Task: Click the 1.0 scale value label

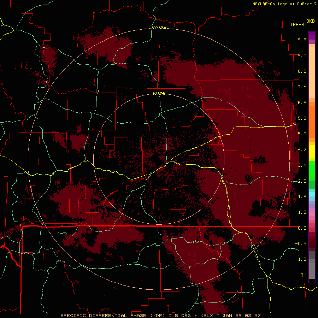Action: (x=302, y=212)
